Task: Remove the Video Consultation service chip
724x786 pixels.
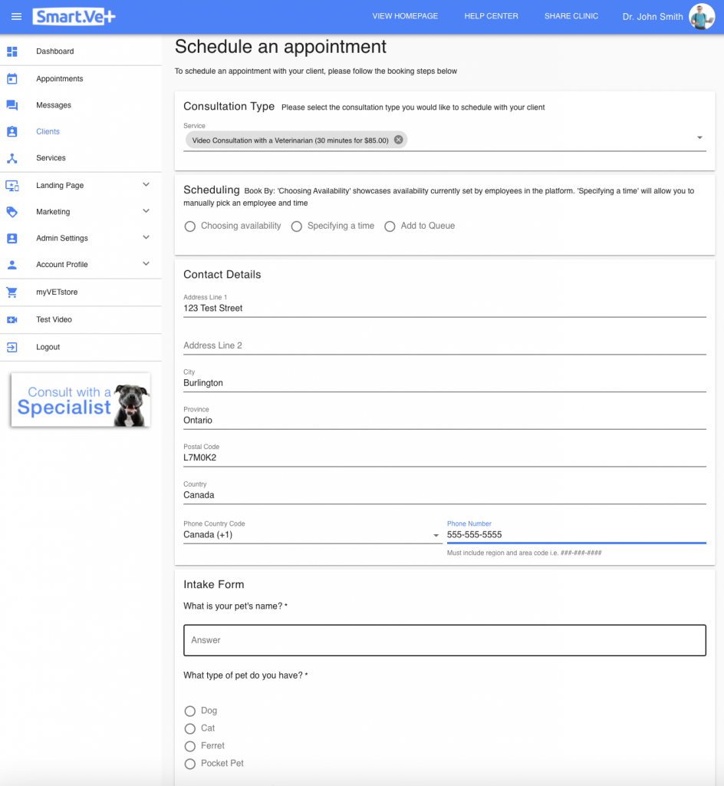Action: (398, 140)
